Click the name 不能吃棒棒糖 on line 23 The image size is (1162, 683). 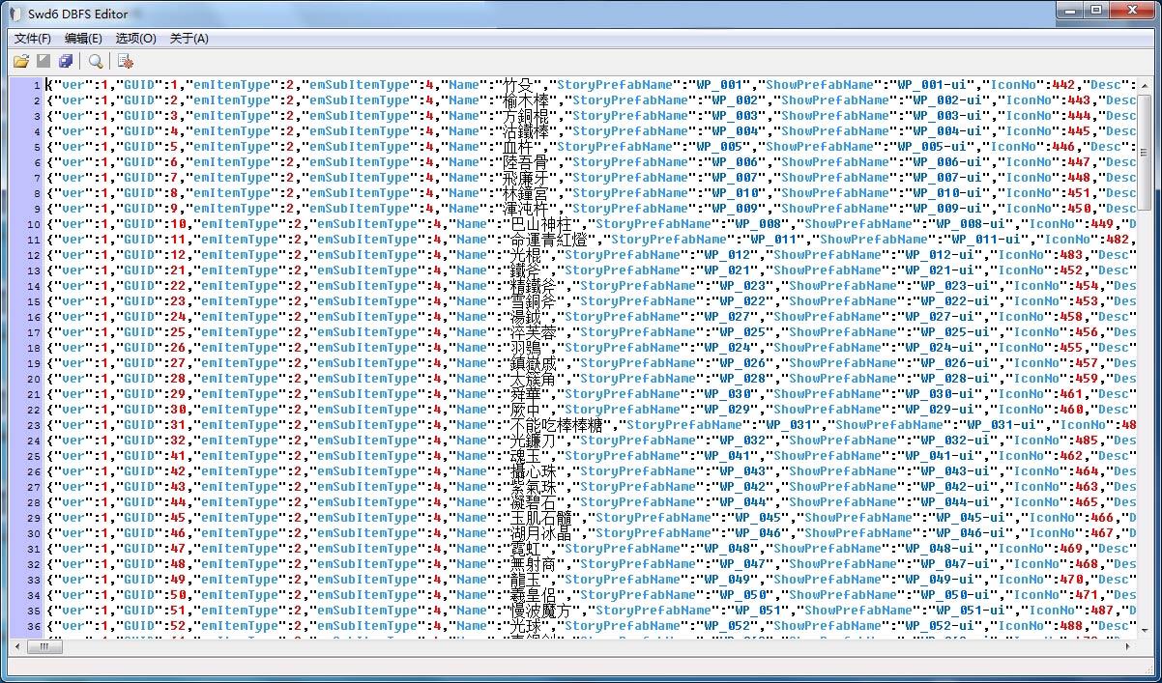coord(558,425)
